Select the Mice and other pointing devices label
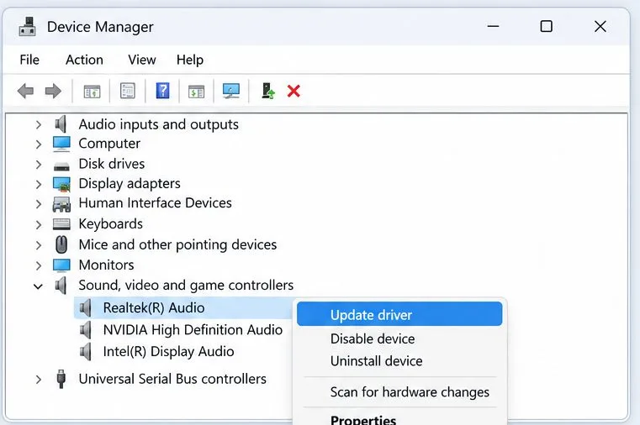 point(177,244)
